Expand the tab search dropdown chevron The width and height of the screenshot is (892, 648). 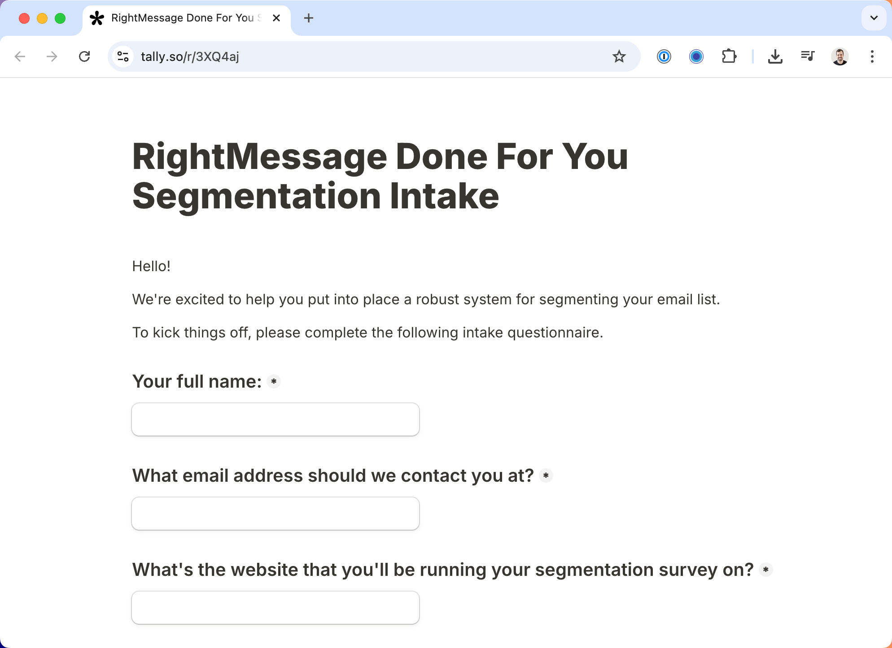[874, 18]
